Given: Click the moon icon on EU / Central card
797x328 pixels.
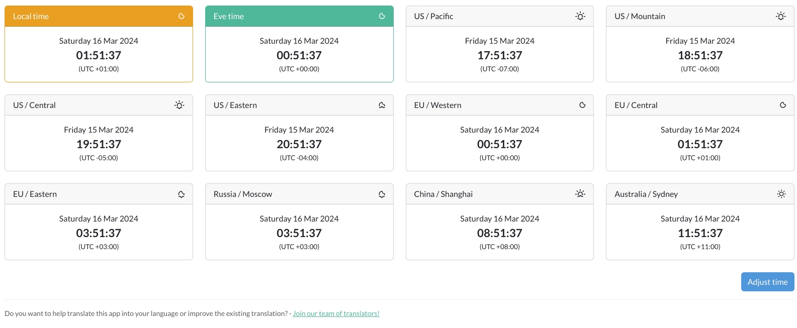Looking at the screenshot, I should click(783, 105).
